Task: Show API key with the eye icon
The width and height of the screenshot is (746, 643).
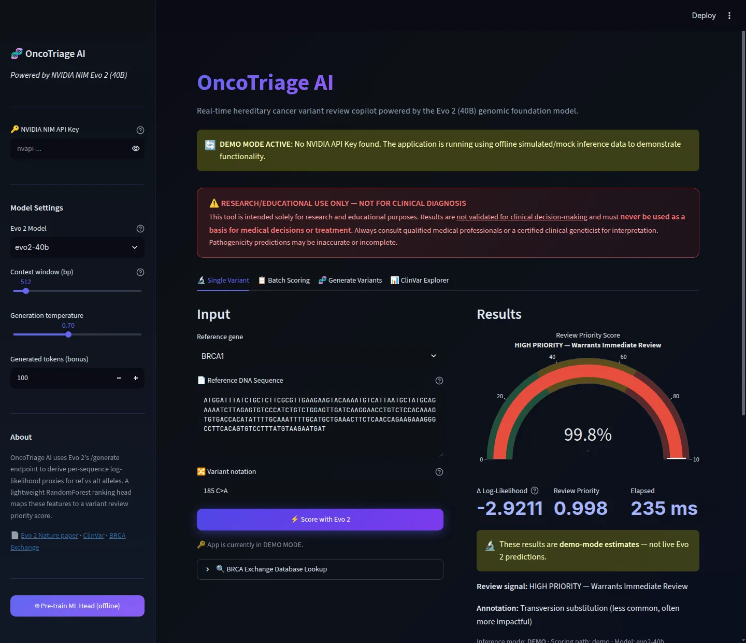Action: [136, 148]
